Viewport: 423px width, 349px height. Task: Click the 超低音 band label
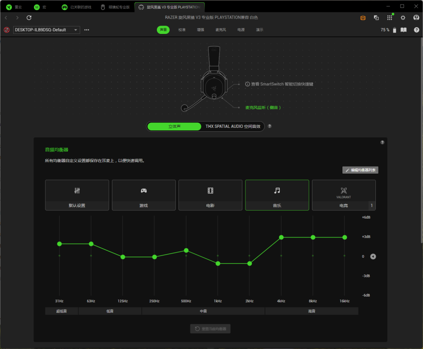click(x=62, y=311)
